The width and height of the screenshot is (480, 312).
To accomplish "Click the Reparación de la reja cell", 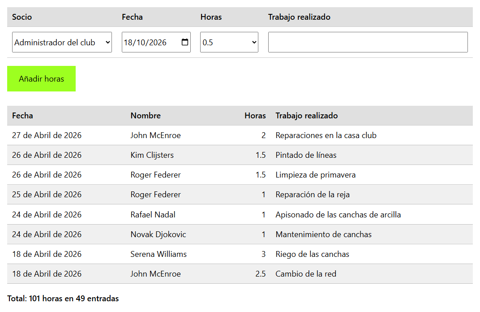I will click(x=313, y=195).
